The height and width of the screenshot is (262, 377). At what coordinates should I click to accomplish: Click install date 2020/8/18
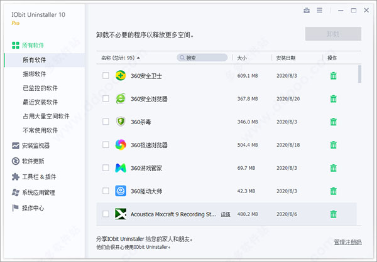tap(288, 145)
